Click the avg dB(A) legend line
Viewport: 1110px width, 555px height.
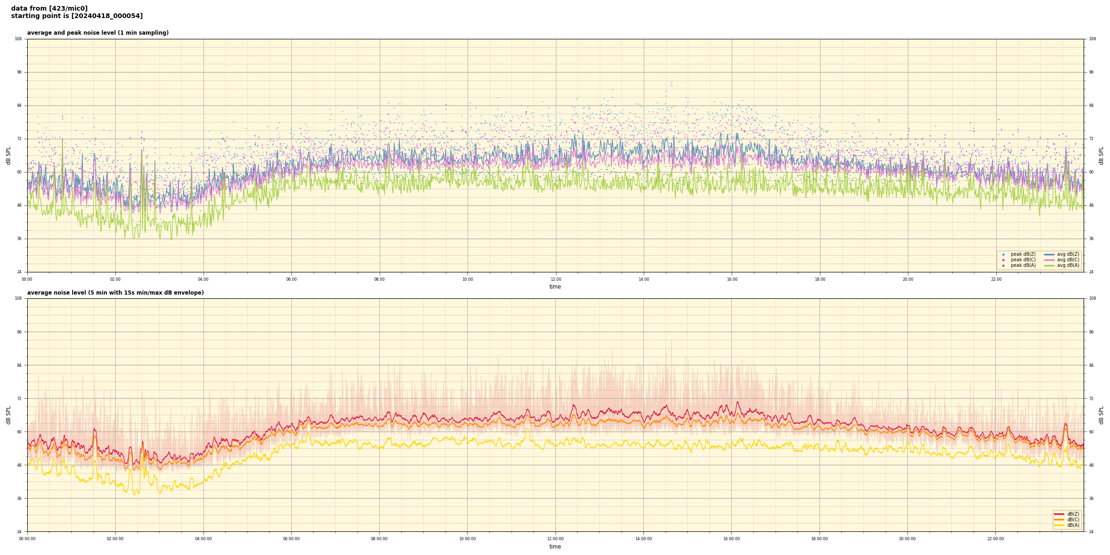coord(1049,265)
